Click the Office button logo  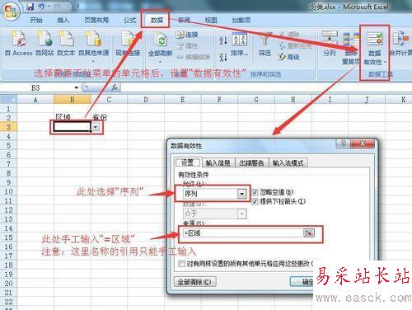tap(11, 11)
